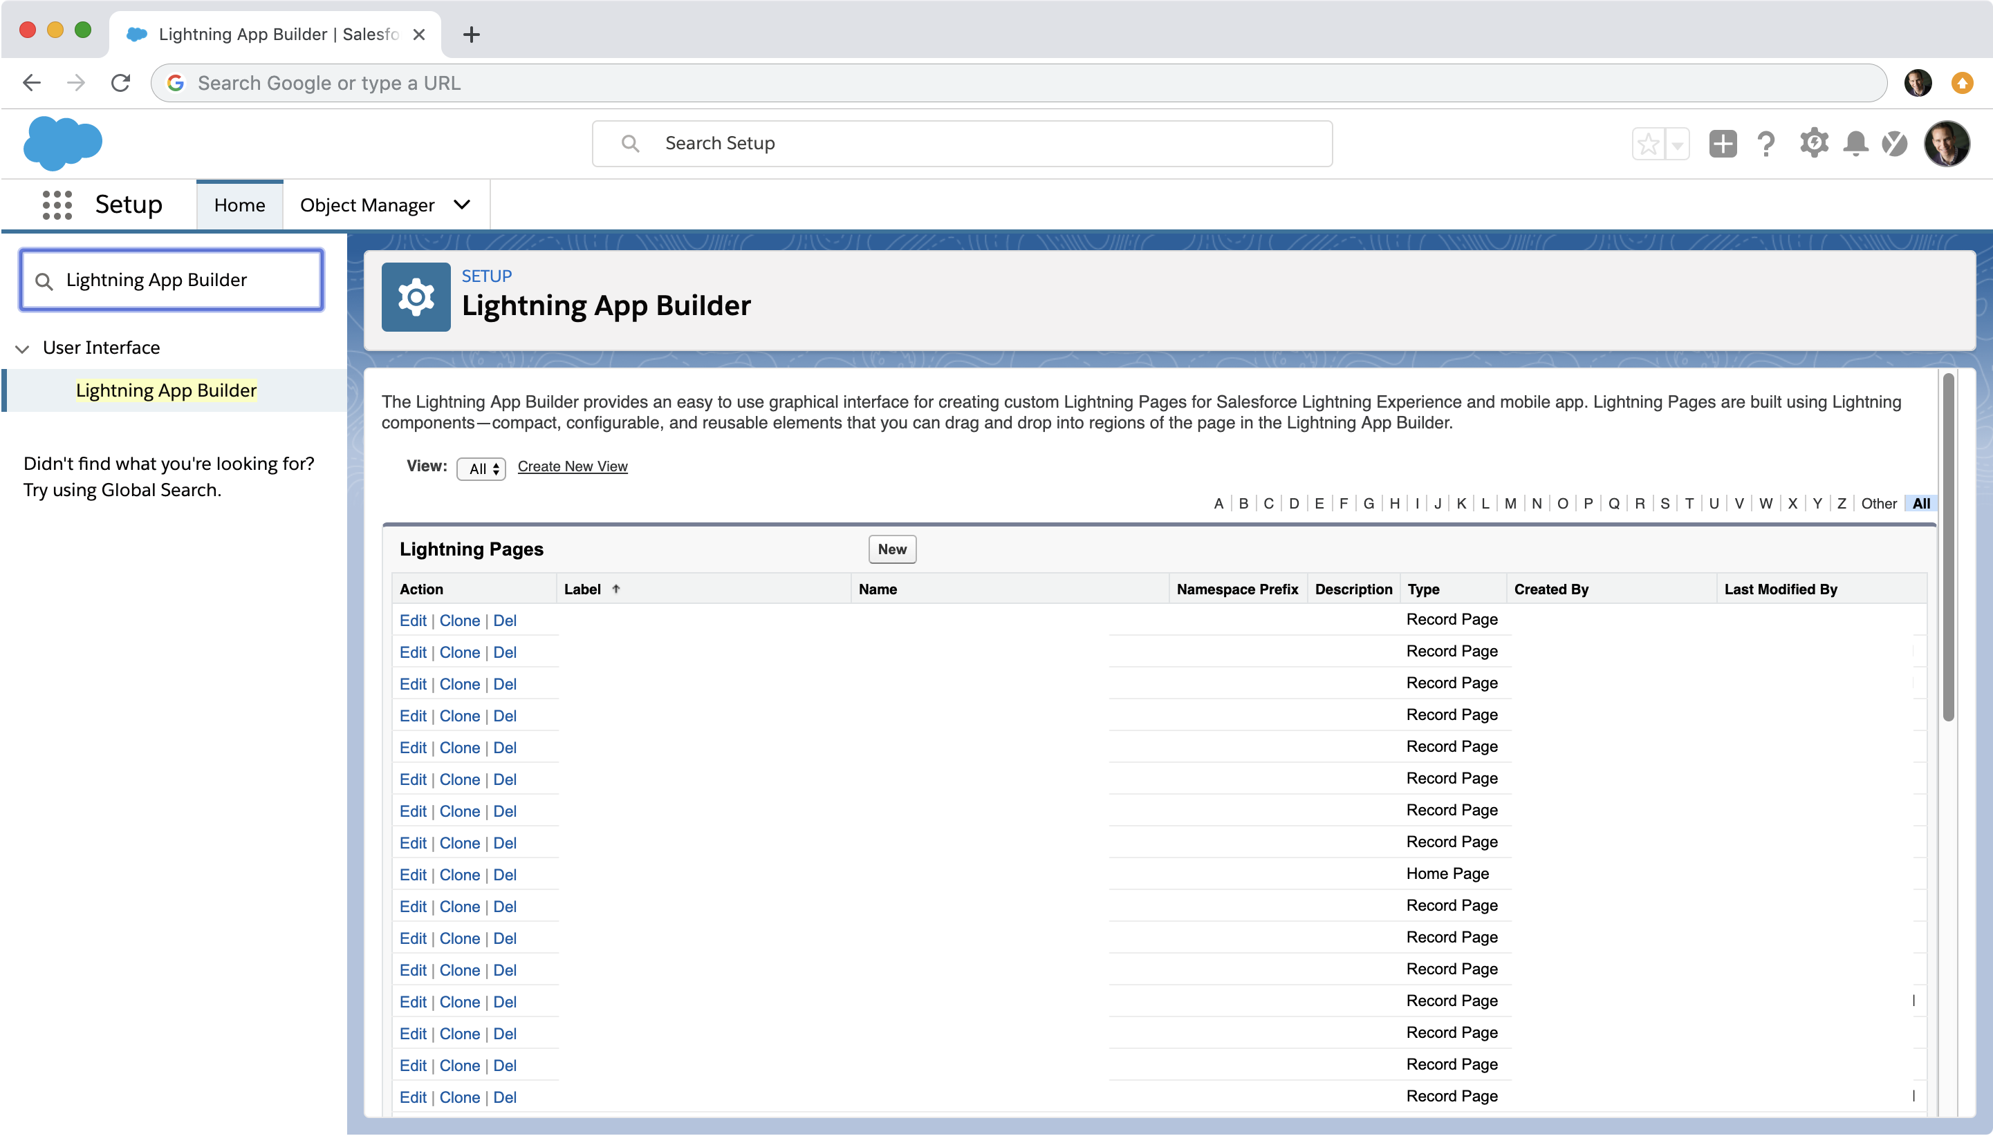Click the icon next to the notifications bell

[x=1895, y=144]
